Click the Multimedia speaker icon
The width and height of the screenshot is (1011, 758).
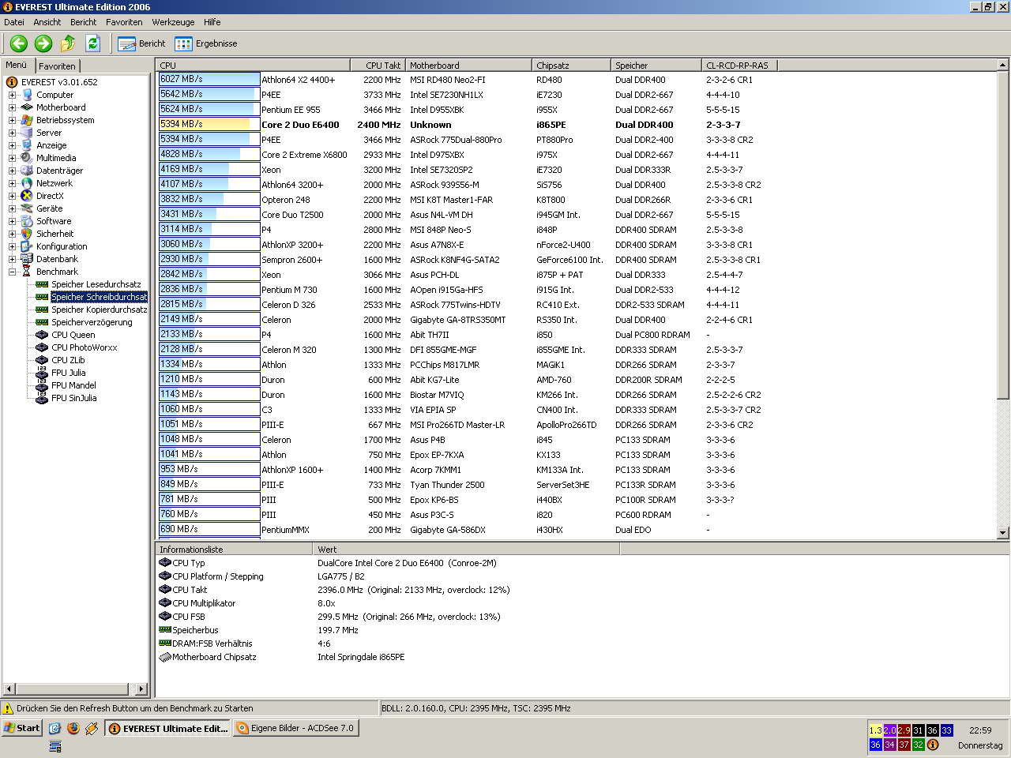click(27, 158)
